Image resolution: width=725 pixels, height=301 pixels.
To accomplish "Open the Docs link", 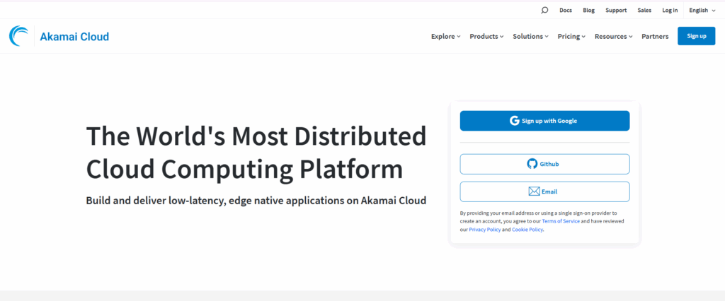I will pyautogui.click(x=566, y=10).
